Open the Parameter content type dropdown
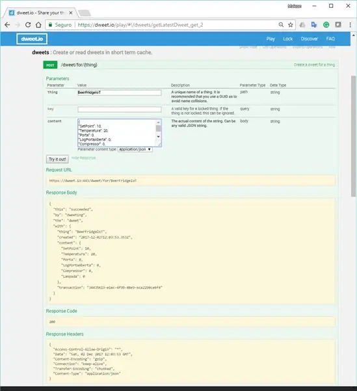 pos(135,149)
